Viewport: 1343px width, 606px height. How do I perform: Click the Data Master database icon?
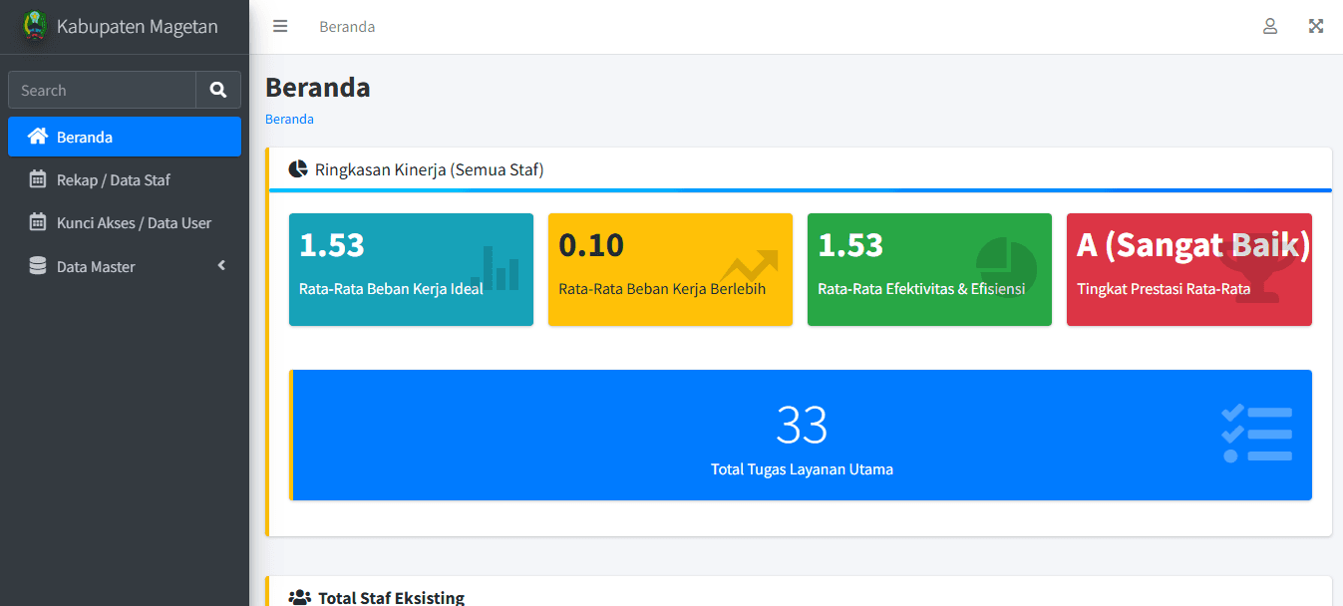click(38, 266)
